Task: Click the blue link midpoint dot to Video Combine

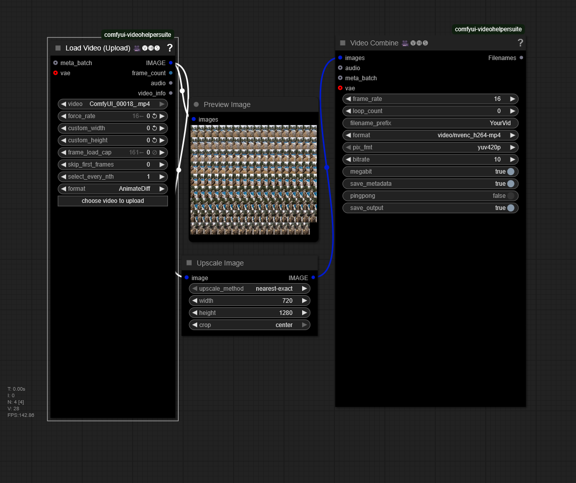Action: coord(326,167)
